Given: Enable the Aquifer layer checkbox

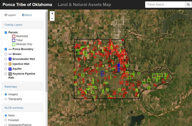Looking at the screenshot, I should (6, 69).
